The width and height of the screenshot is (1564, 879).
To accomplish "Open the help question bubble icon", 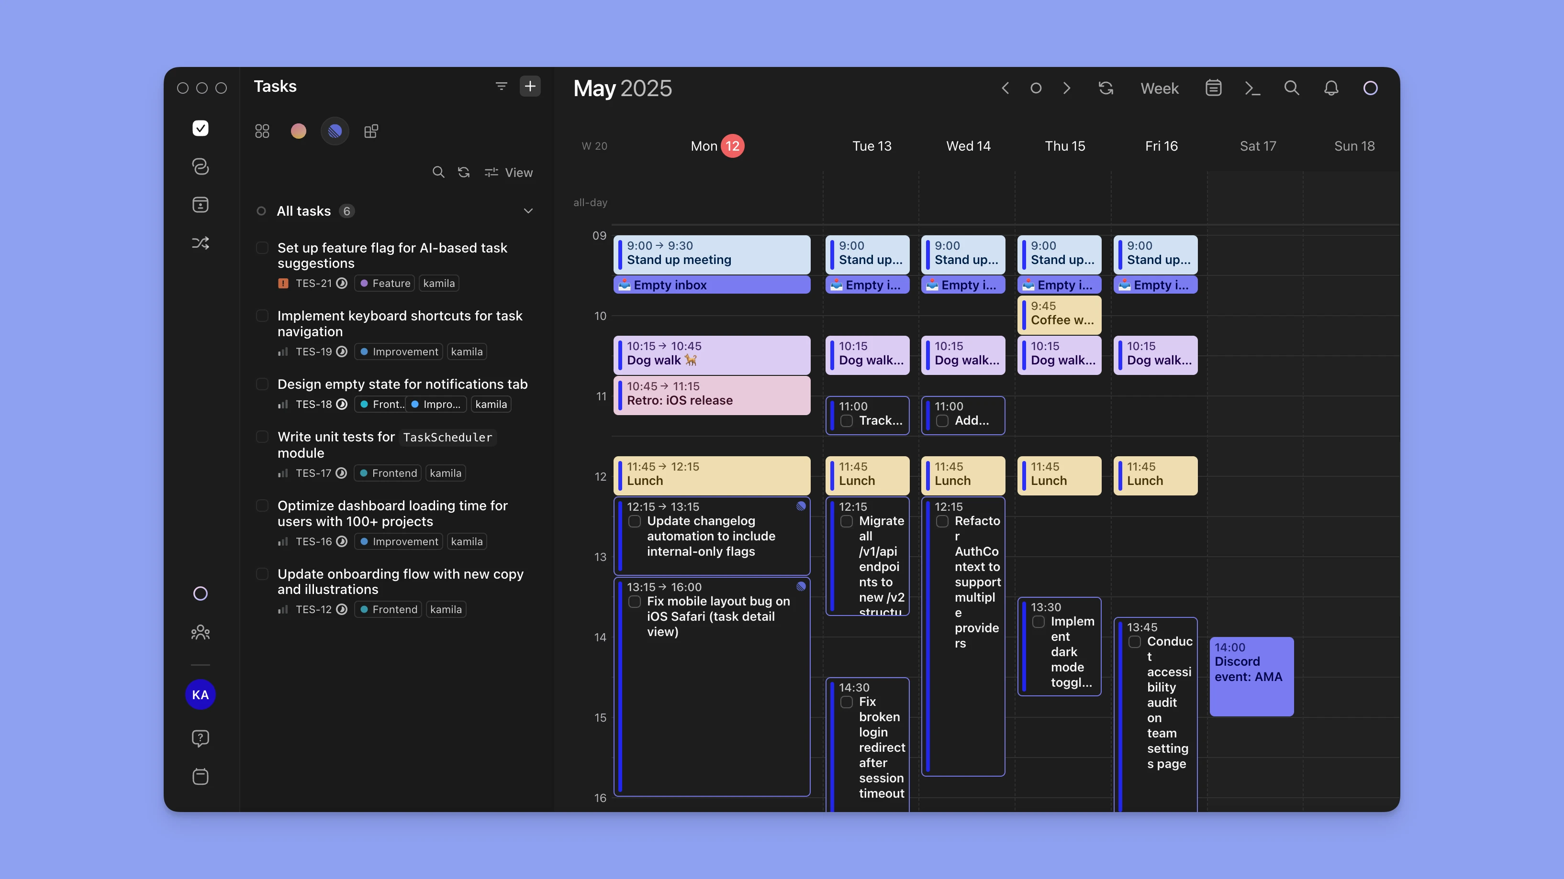I will tap(201, 737).
